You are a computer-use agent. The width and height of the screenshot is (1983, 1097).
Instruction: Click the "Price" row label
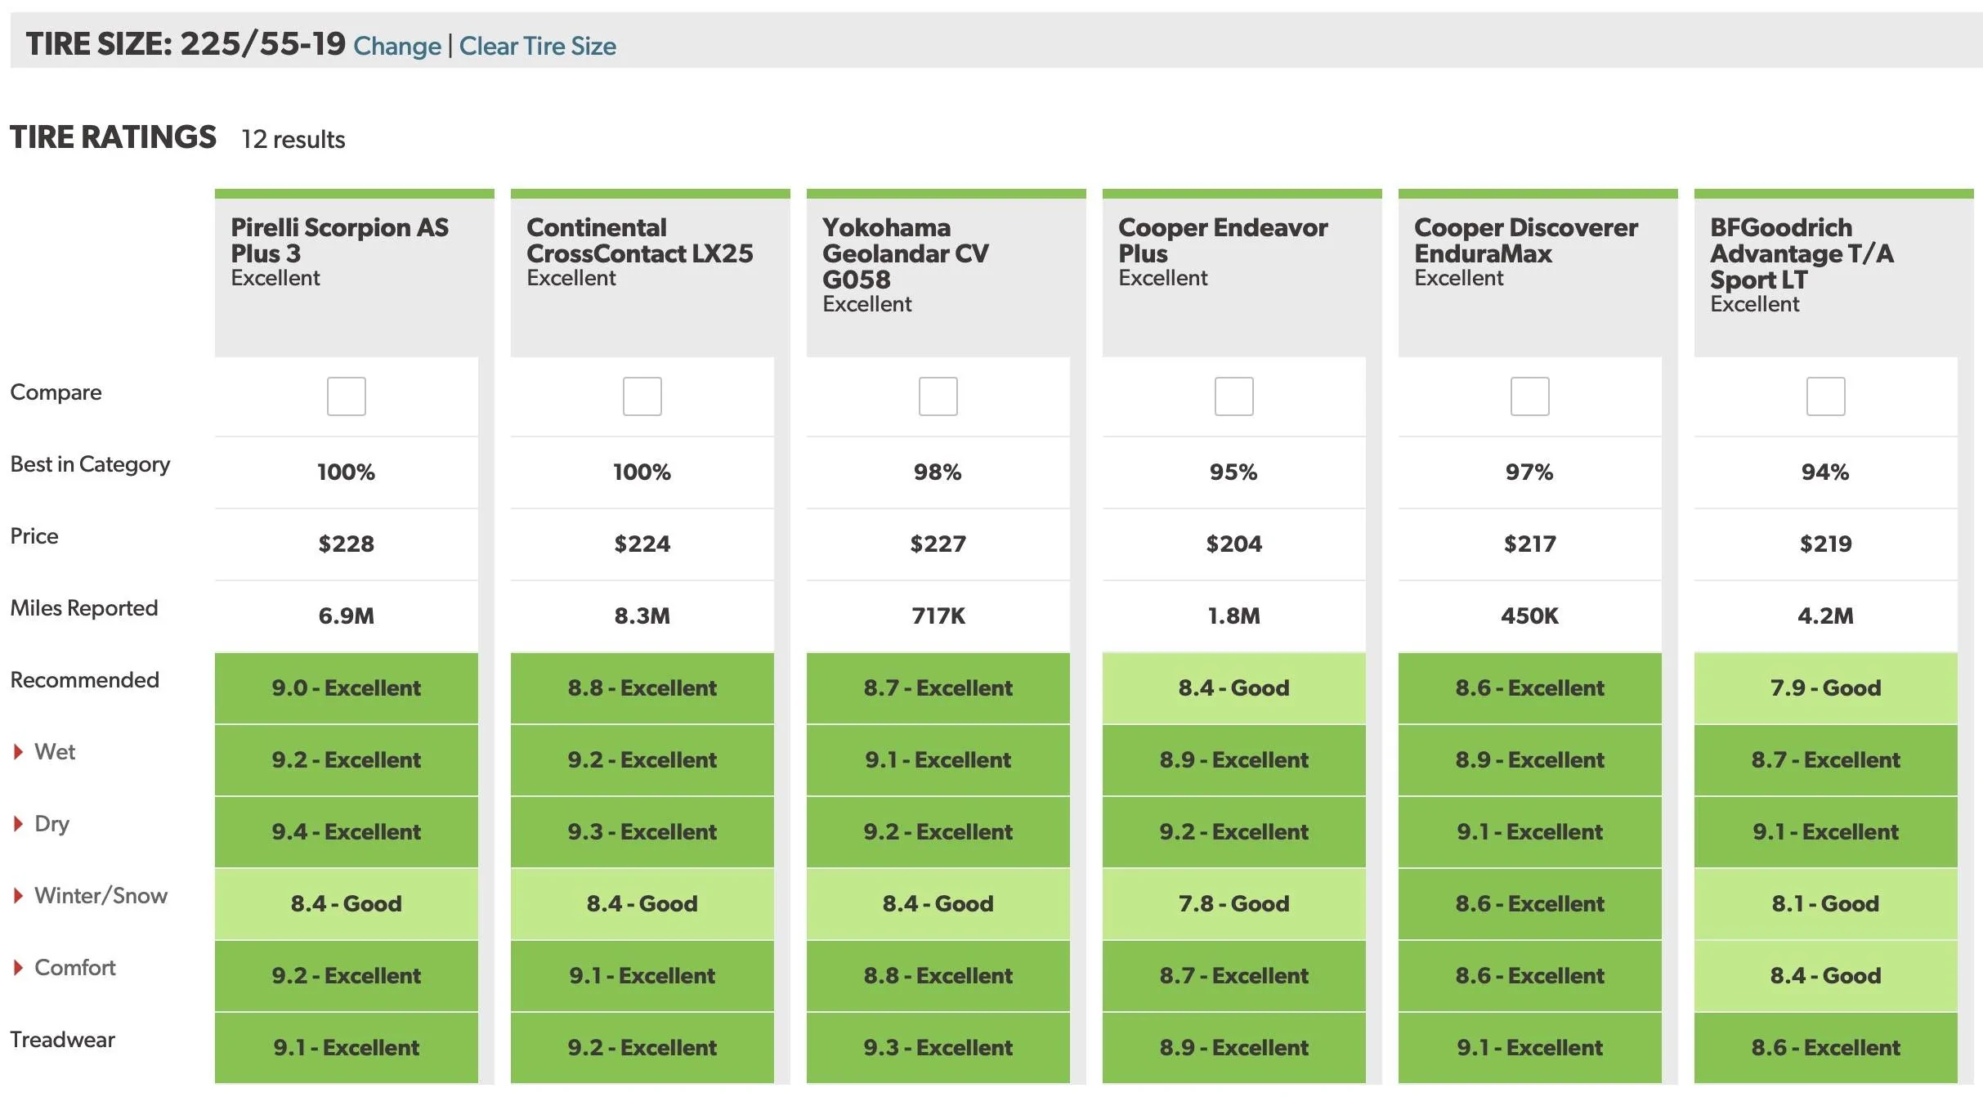coord(34,536)
